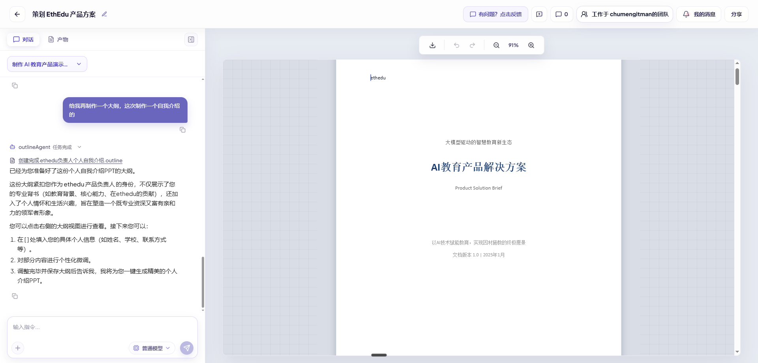Copy the assistant's outline reply
758x363 pixels.
click(x=15, y=296)
